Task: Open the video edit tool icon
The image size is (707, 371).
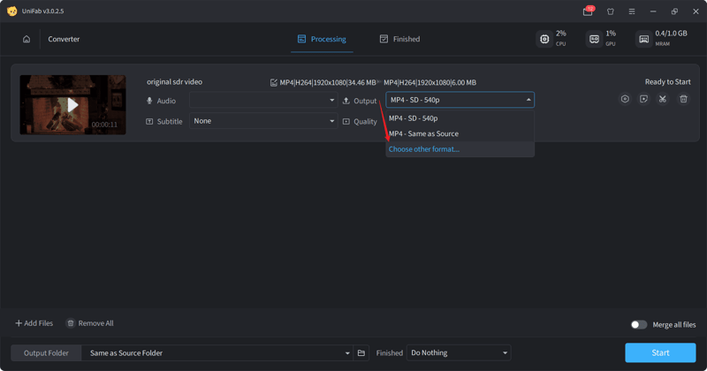Action: 643,99
